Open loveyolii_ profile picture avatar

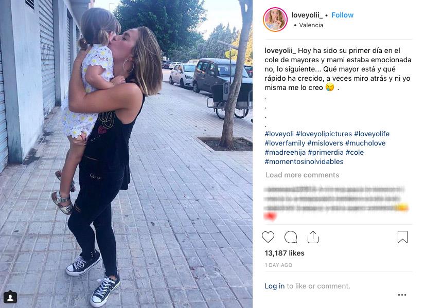pyautogui.click(x=275, y=20)
